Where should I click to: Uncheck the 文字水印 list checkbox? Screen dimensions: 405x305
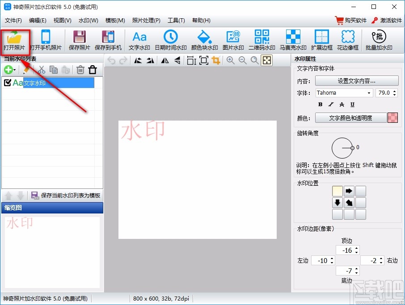tap(8, 83)
